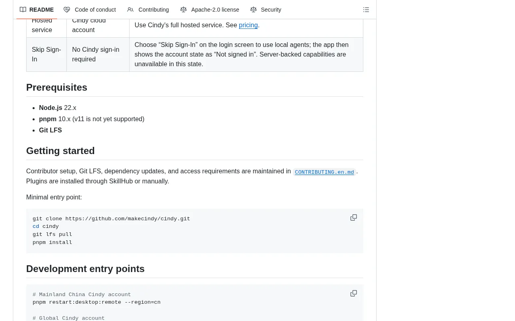Screen dimensions: 515x321
Task: Click the Development entry points heading
Action: click(x=85, y=269)
